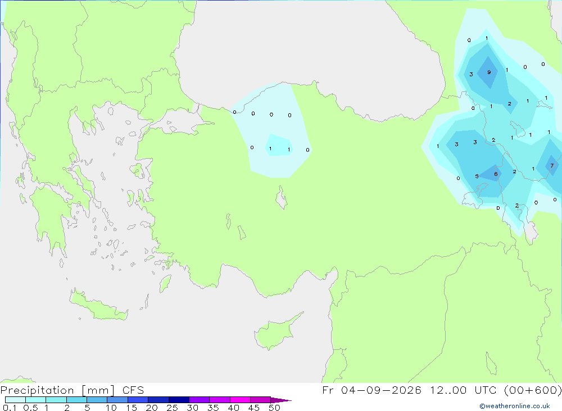562x411 pixels.
Task: Click the 10–15 mm legend color swatch
Action: coord(117,400)
